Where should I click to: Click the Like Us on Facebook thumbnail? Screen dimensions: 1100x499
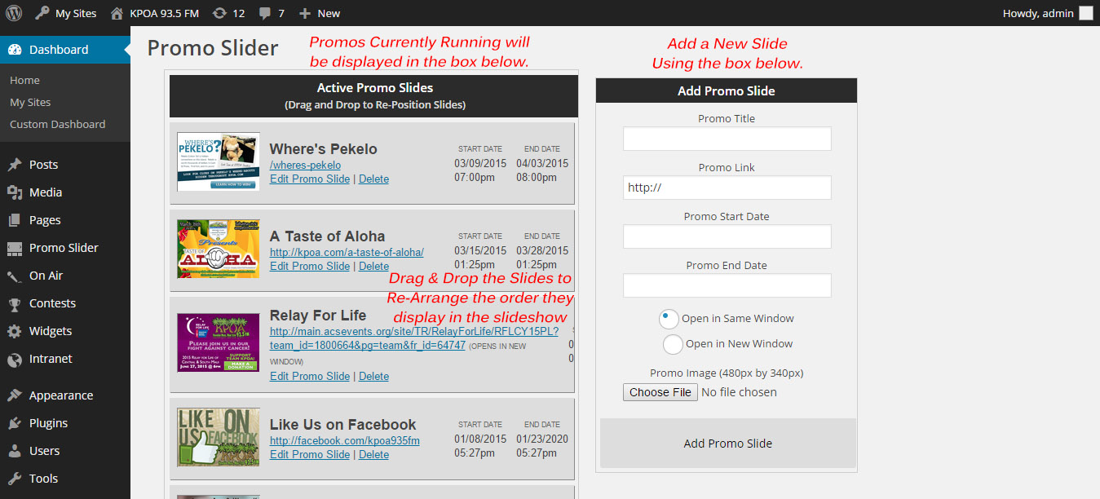[x=218, y=437]
